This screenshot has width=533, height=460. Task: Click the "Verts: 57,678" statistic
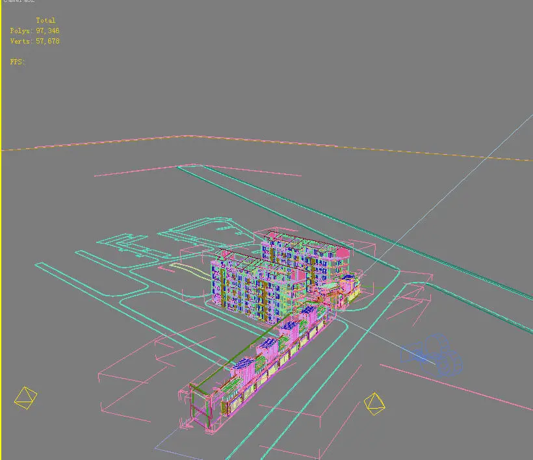34,41
